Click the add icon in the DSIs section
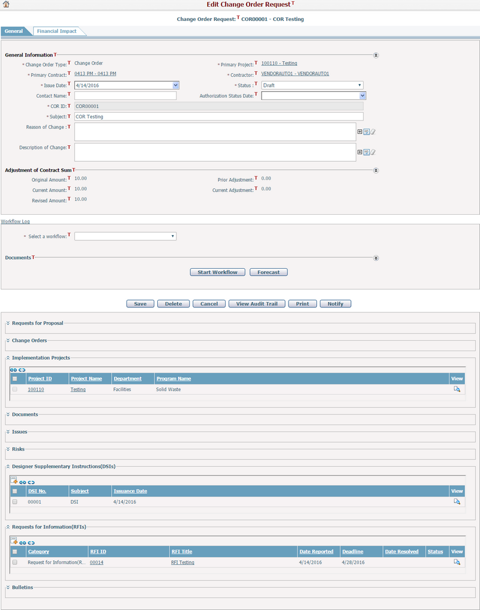Screen dimensions: 480x610 pos(14,481)
